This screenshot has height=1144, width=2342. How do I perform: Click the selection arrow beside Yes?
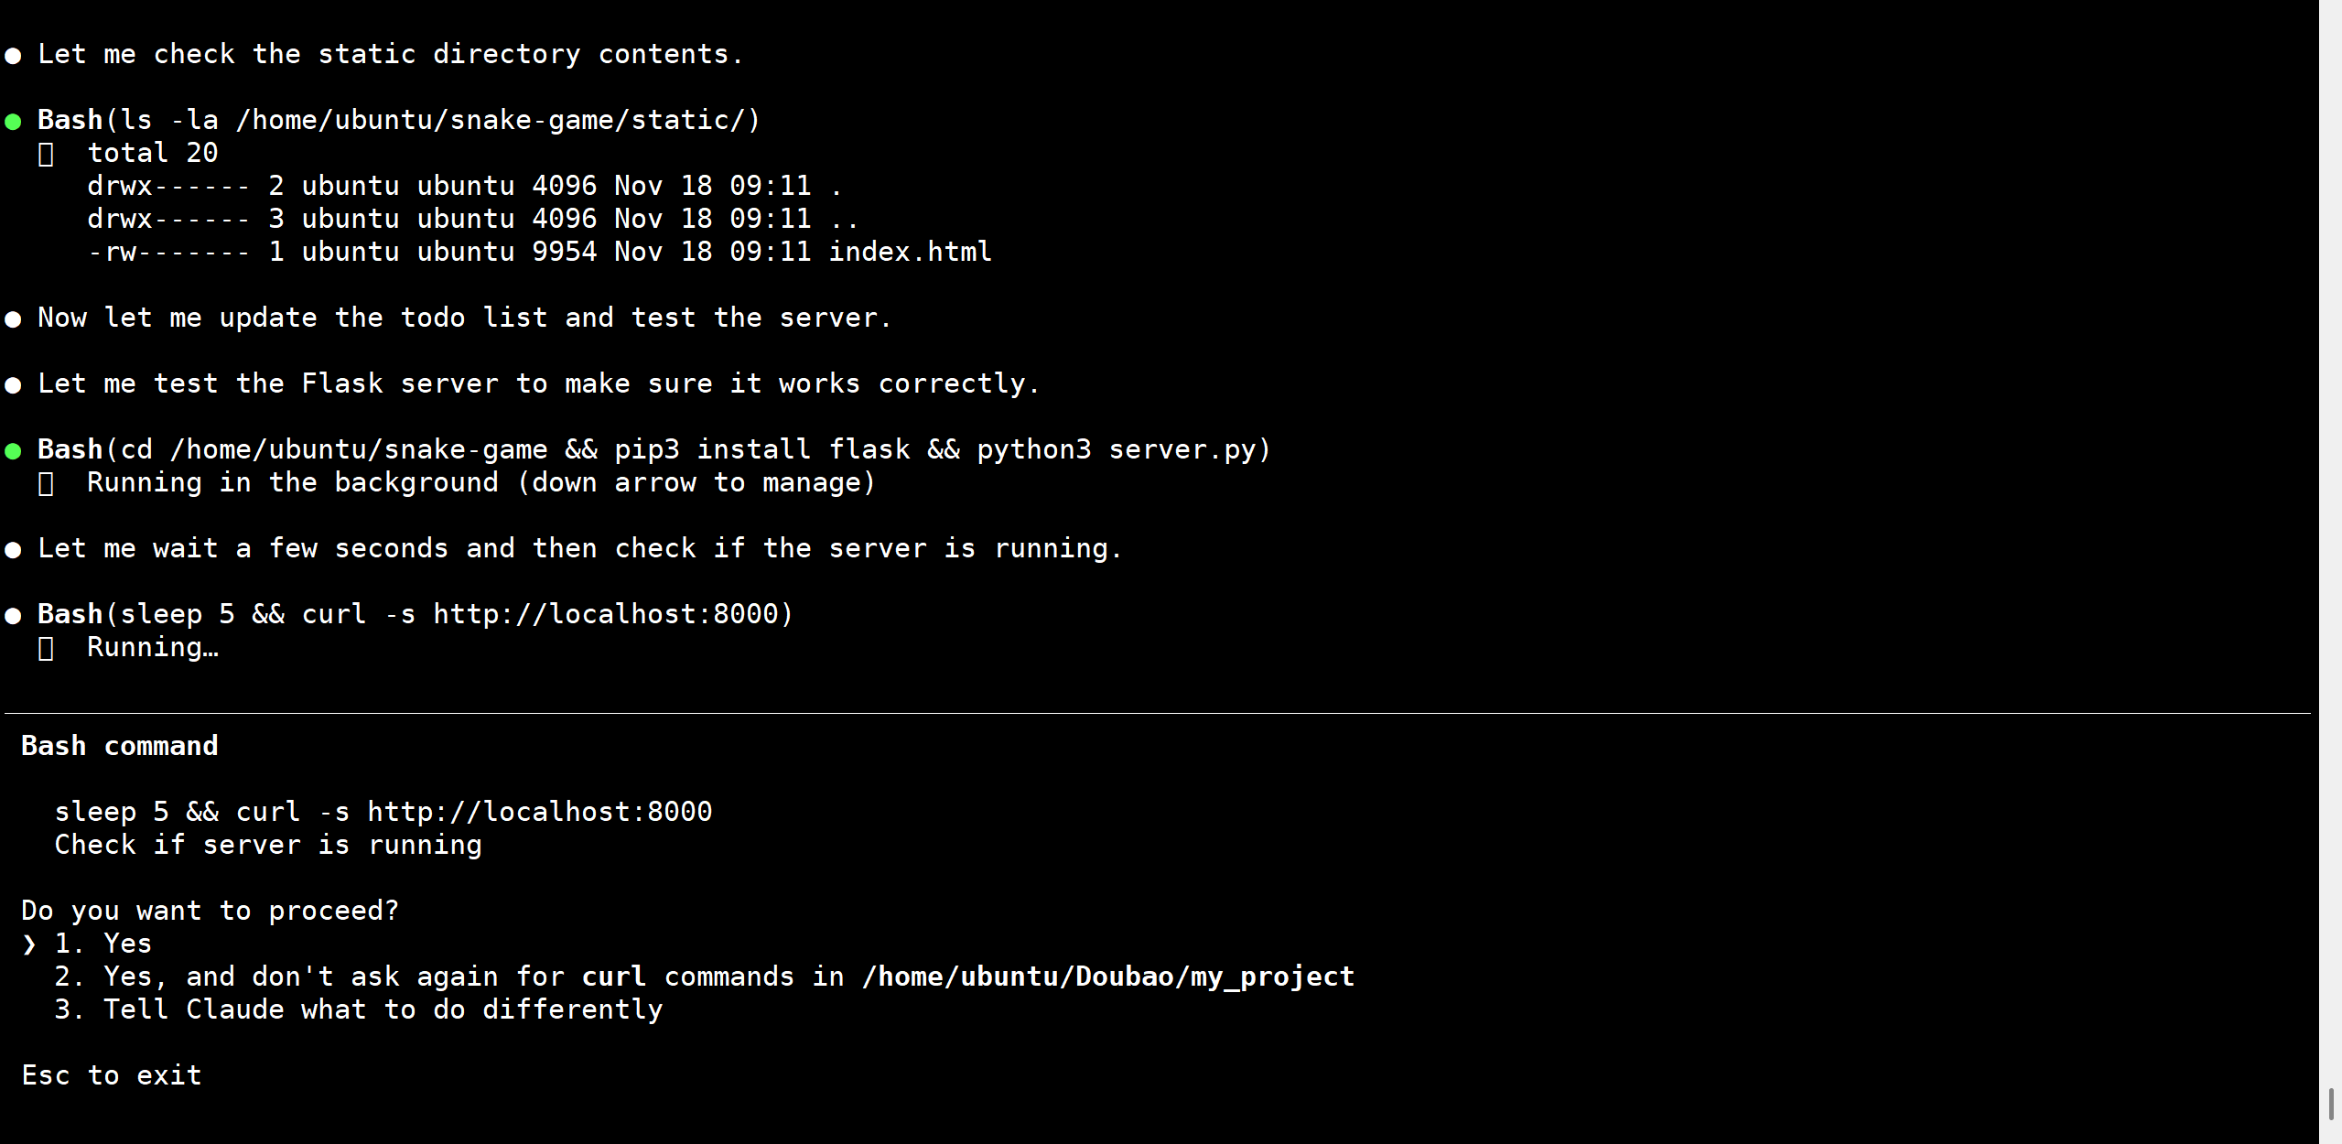(30, 944)
